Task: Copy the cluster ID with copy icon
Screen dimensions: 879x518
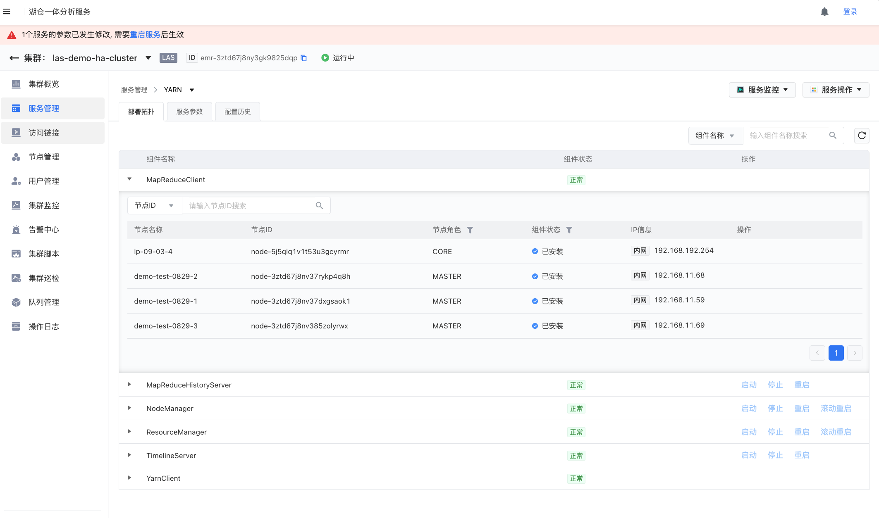Action: coord(304,58)
